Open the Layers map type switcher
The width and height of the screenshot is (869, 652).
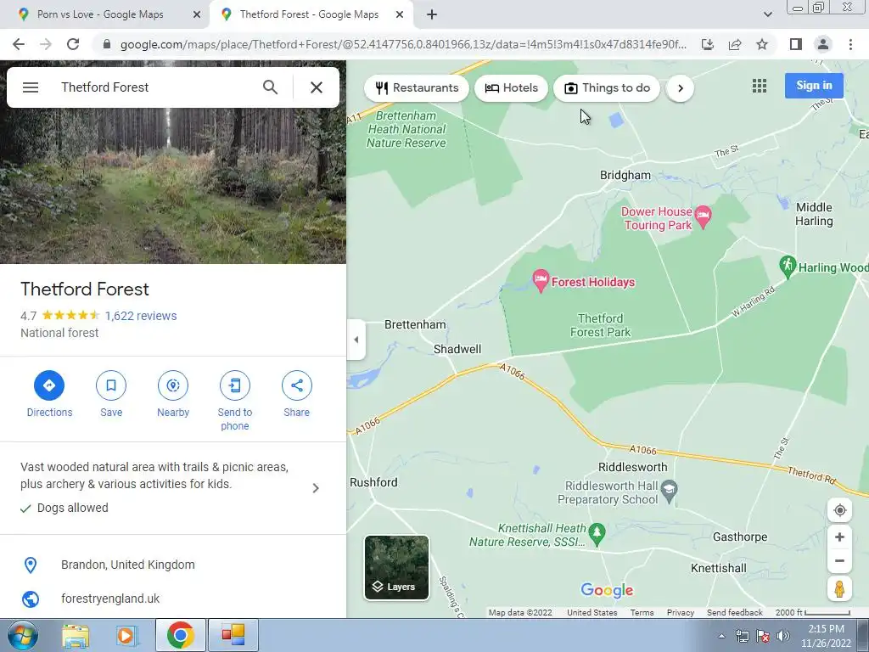tap(396, 567)
